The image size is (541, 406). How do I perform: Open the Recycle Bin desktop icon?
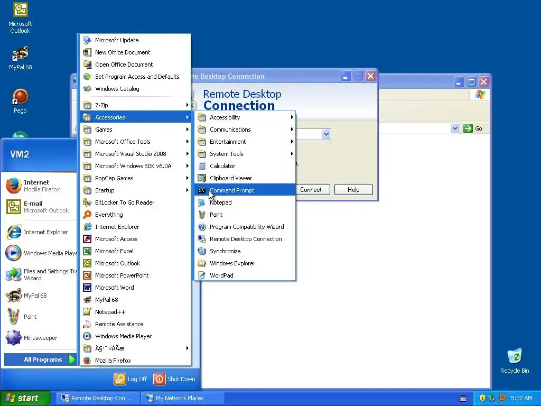point(515,361)
